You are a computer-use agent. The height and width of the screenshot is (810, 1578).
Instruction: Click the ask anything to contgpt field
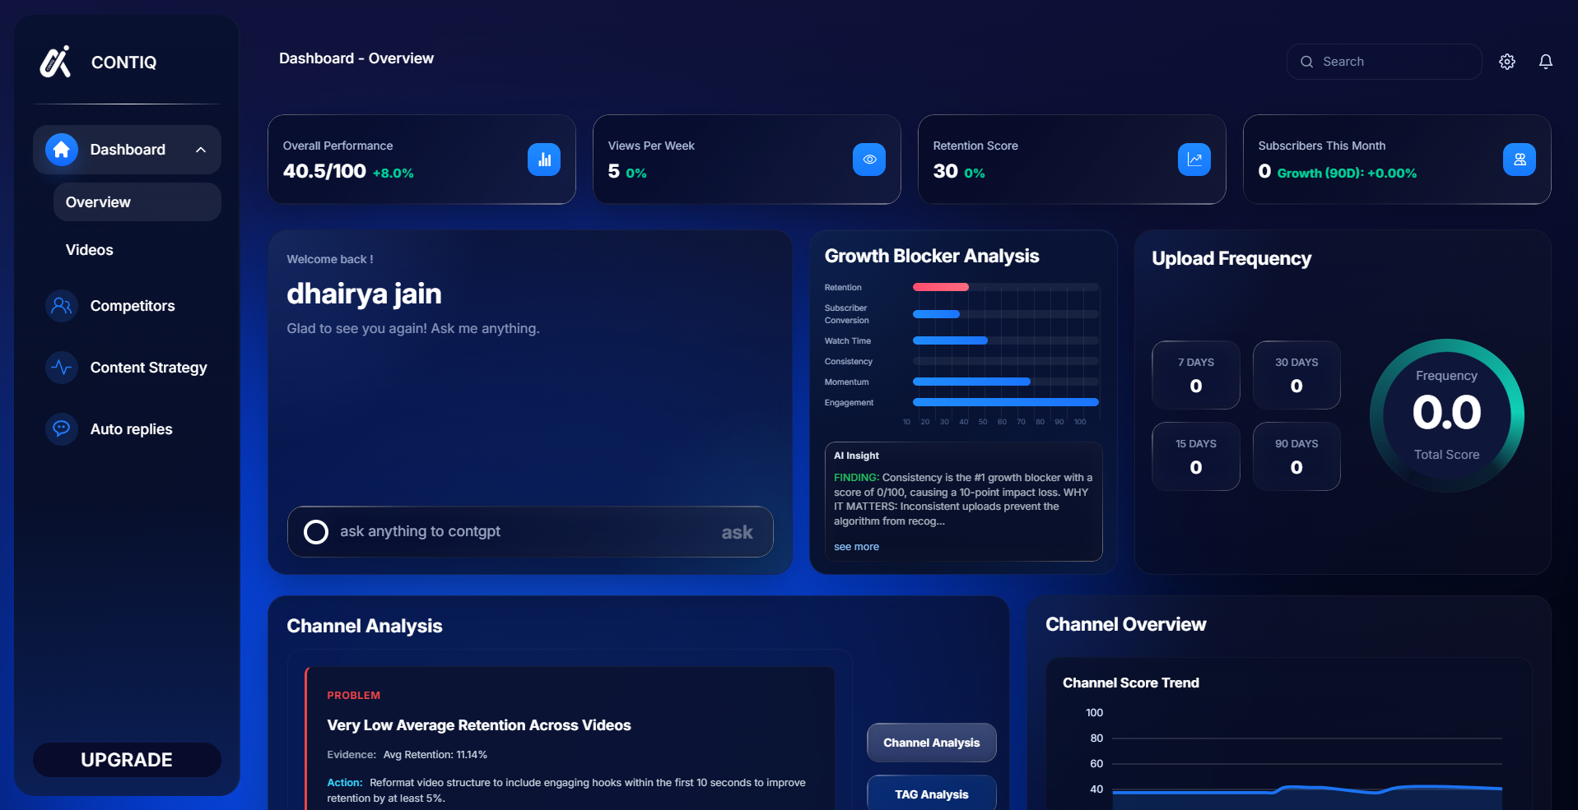[530, 532]
